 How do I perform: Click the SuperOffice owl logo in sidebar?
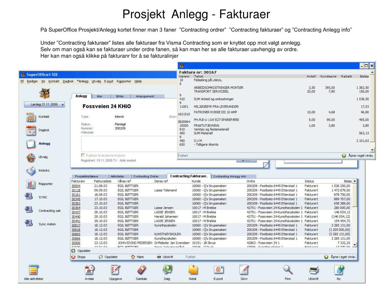click(45, 93)
